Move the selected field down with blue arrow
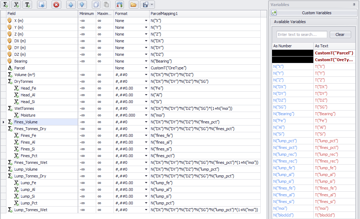Image resolution: width=360 pixels, height=219 pixels. (x=82, y=5)
